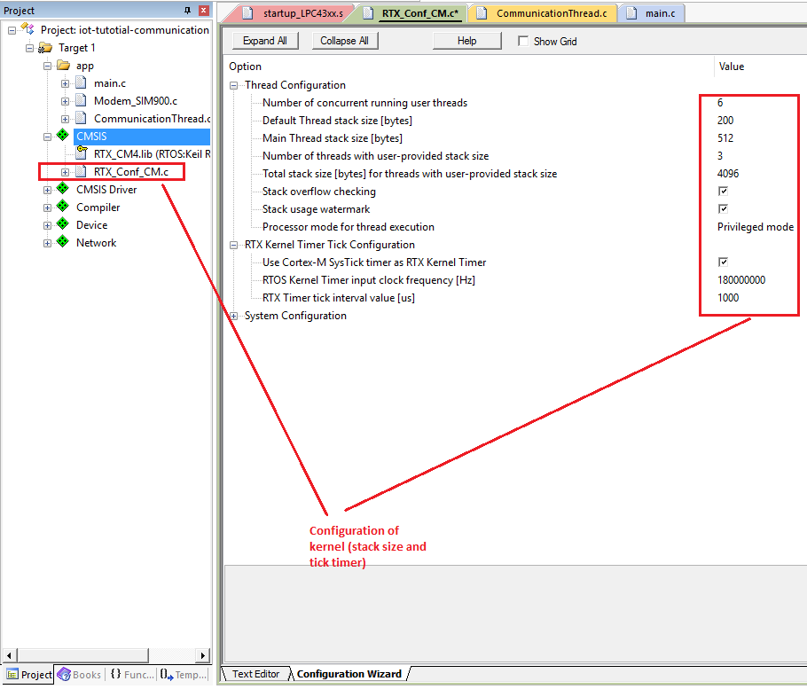Image resolution: width=807 pixels, height=689 pixels.
Task: Click the Compiler component diamond icon
Action: coord(62,207)
